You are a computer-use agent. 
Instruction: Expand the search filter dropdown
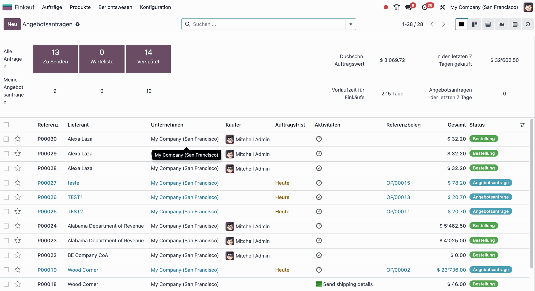click(x=351, y=24)
